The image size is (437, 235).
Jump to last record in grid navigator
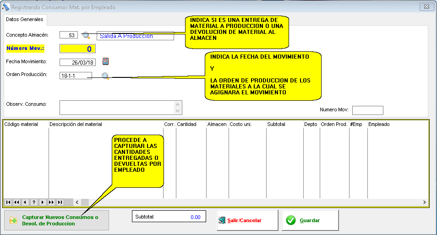(x=60, y=202)
